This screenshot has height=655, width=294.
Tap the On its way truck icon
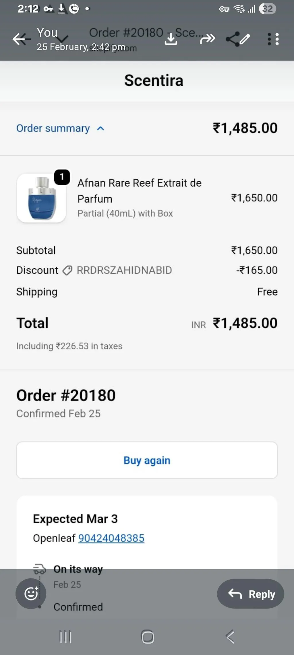click(x=39, y=569)
